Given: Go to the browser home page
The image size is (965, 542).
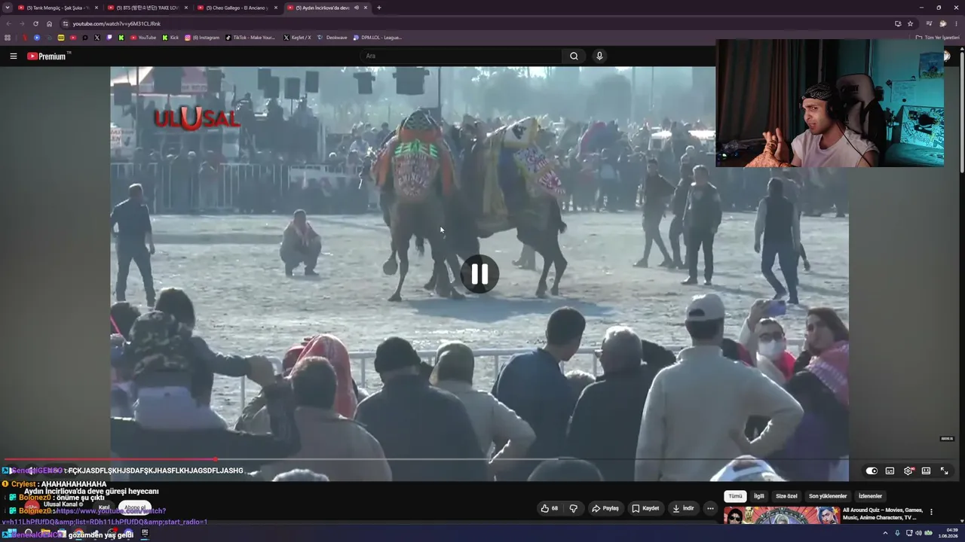Looking at the screenshot, I should click(50, 23).
